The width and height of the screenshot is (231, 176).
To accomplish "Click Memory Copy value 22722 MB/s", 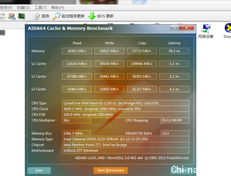I will coord(142,51).
